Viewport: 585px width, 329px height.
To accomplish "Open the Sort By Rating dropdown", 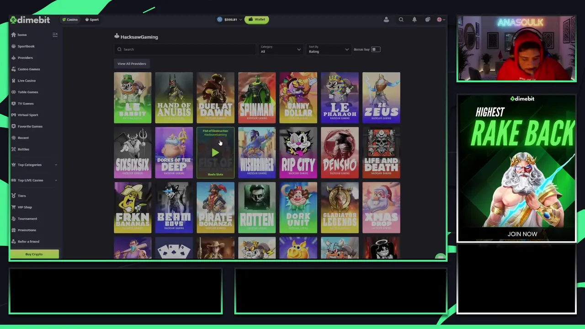I will click(x=328, y=49).
